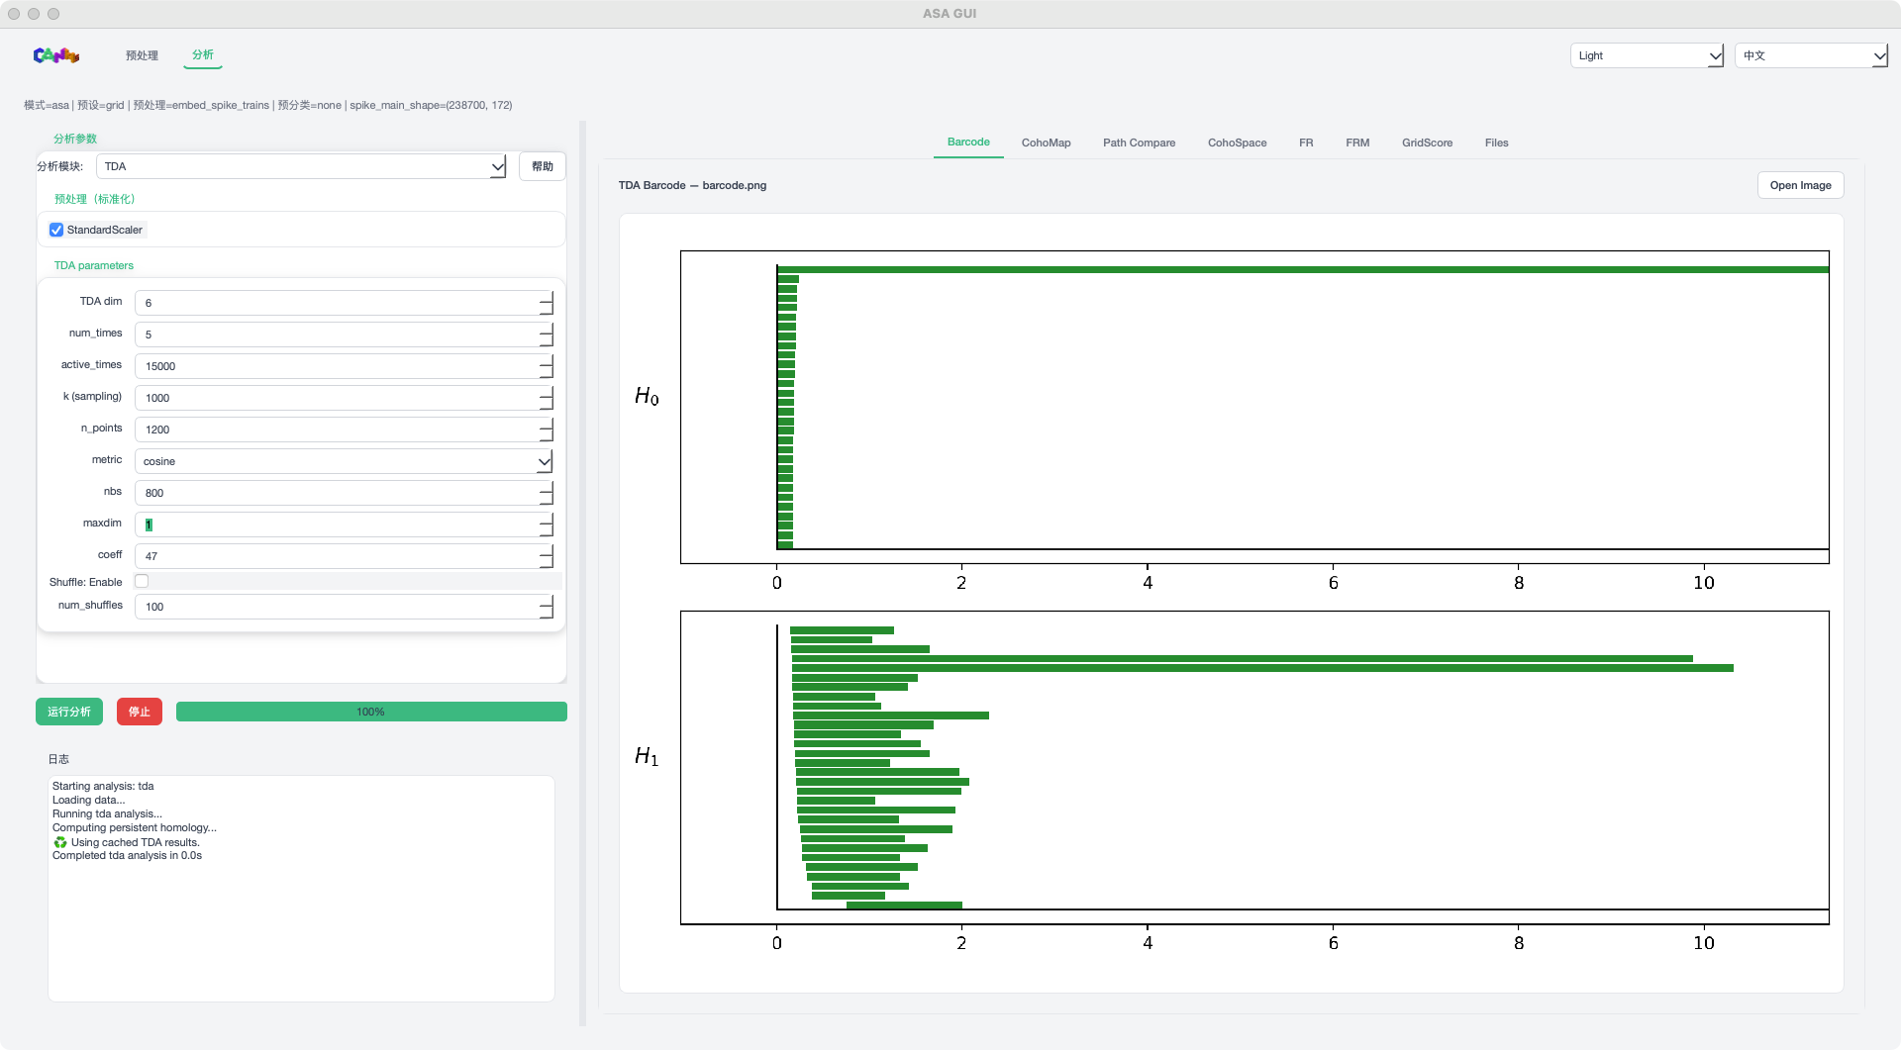Click the 100% progress bar

371,712
